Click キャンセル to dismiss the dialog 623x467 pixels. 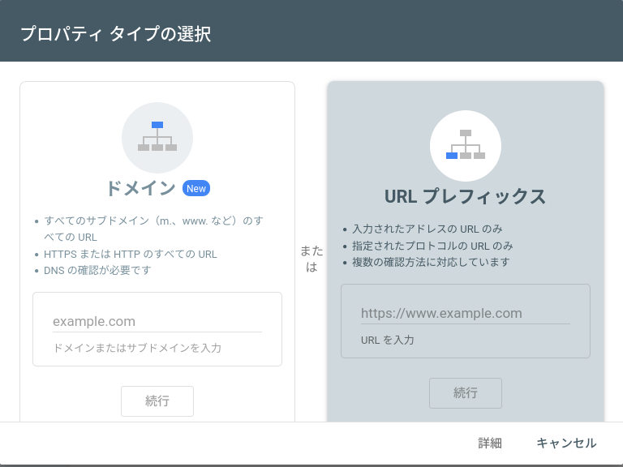(566, 443)
